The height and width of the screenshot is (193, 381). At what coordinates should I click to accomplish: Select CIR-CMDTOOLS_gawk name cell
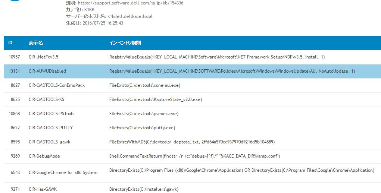[49, 142]
